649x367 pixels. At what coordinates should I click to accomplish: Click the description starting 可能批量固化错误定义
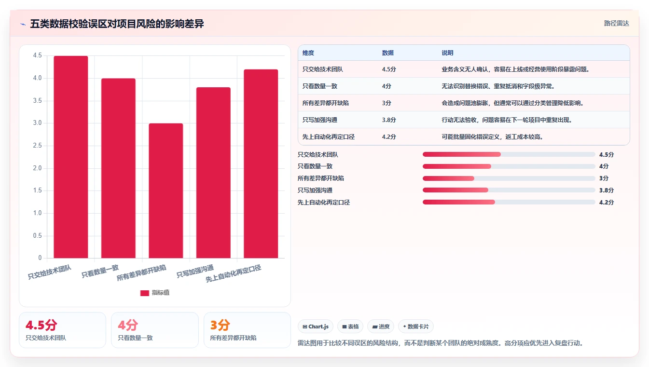pos(492,137)
